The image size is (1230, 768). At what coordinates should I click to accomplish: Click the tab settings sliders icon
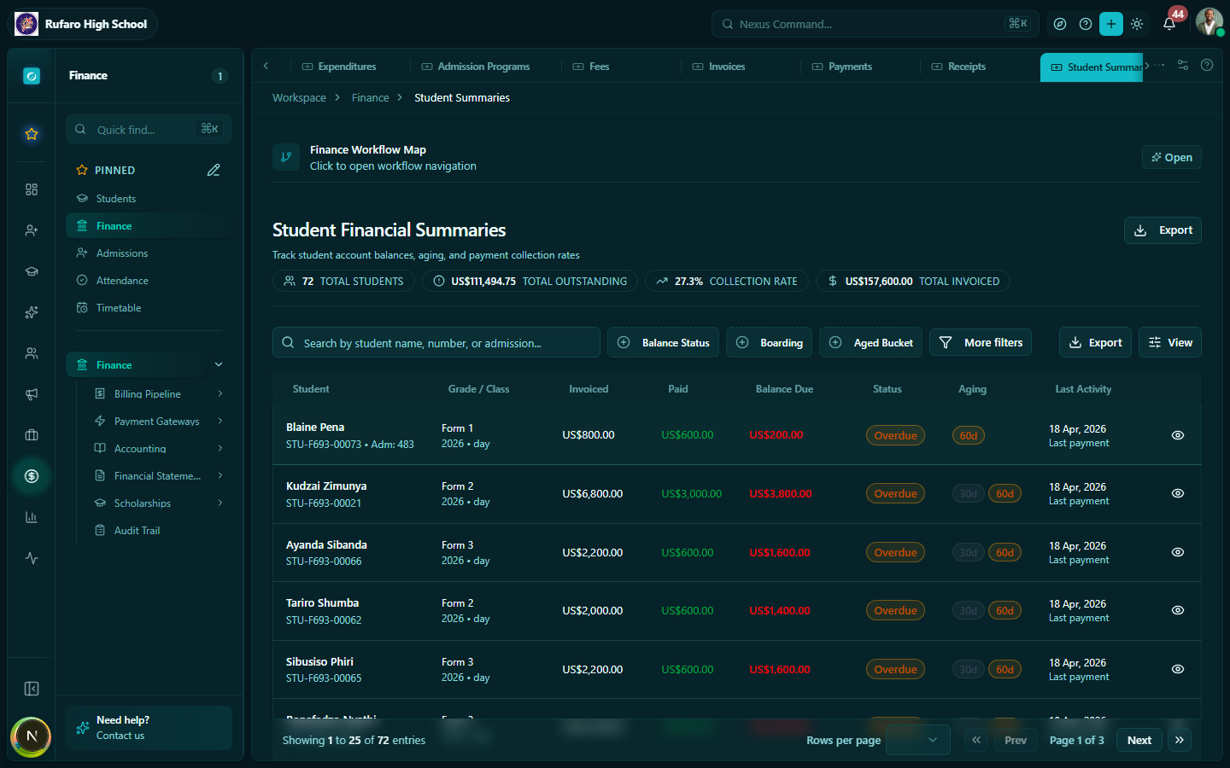(x=1183, y=65)
